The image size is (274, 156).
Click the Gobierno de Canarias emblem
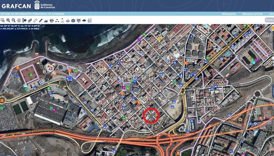tap(37, 5)
